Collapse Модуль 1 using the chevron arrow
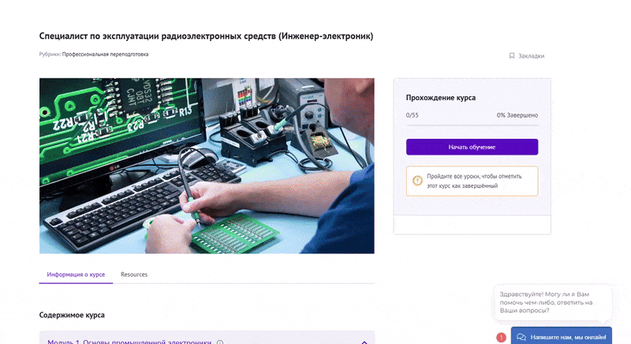This screenshot has height=344, width=631. (364, 342)
